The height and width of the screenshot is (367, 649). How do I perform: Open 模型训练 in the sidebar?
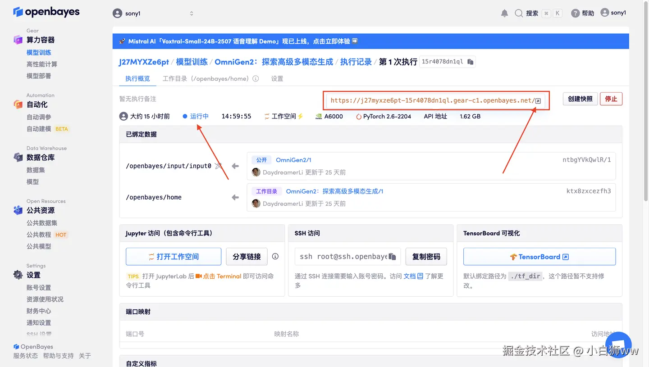pyautogui.click(x=39, y=52)
